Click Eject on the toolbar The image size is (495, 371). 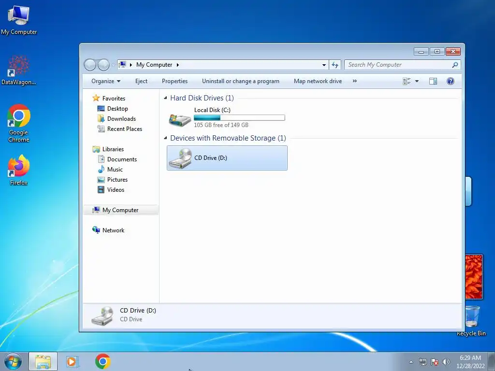pyautogui.click(x=141, y=81)
